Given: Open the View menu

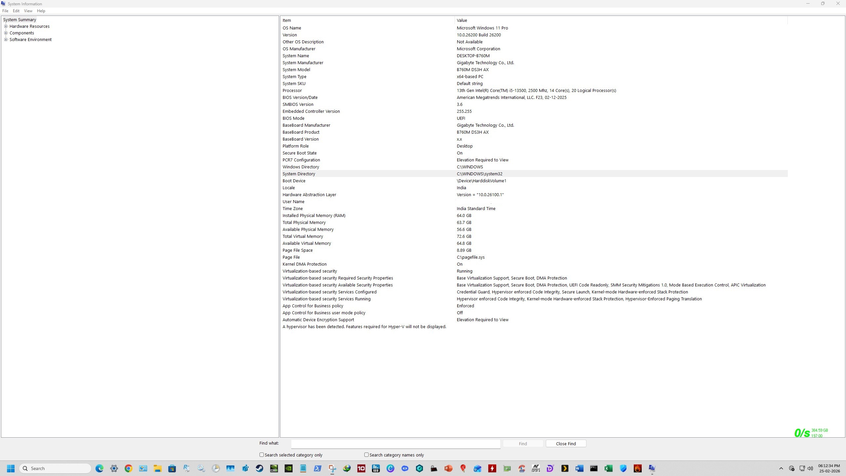Looking at the screenshot, I should (x=28, y=11).
